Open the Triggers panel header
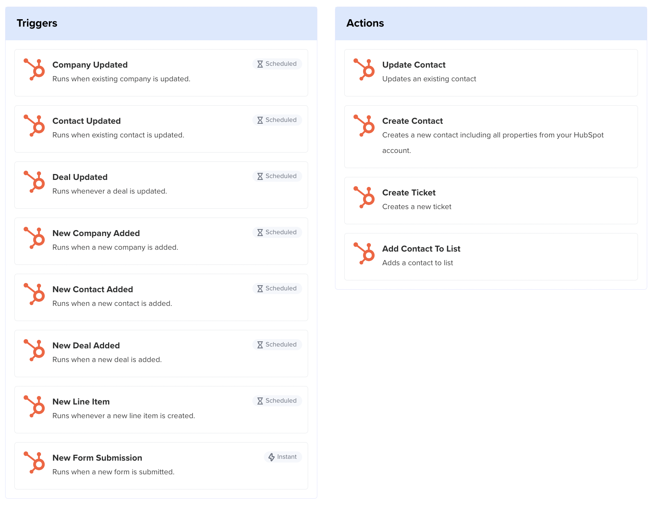The image size is (659, 512). click(37, 23)
